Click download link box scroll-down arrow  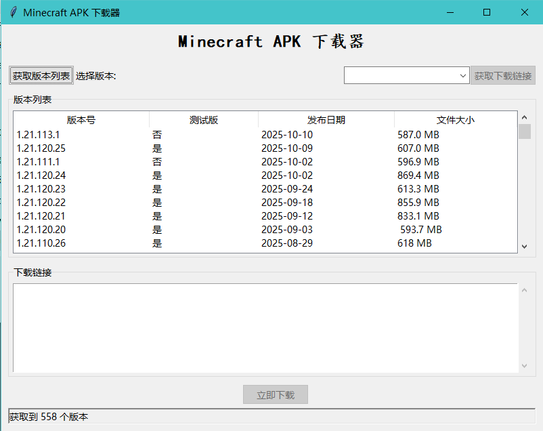coord(524,366)
